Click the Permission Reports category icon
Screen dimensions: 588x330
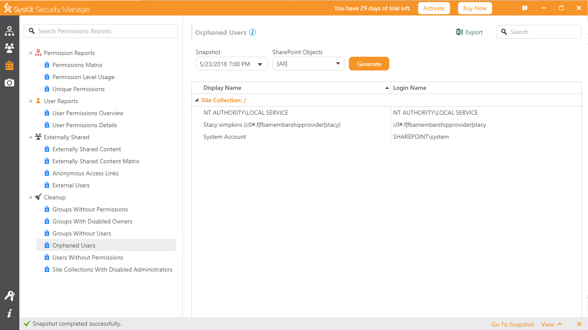(38, 53)
